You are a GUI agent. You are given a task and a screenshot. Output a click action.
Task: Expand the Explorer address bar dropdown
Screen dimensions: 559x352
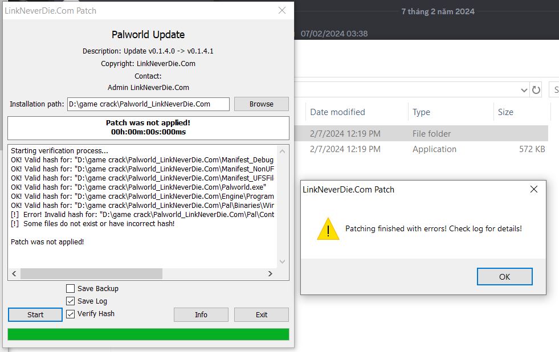524,90
